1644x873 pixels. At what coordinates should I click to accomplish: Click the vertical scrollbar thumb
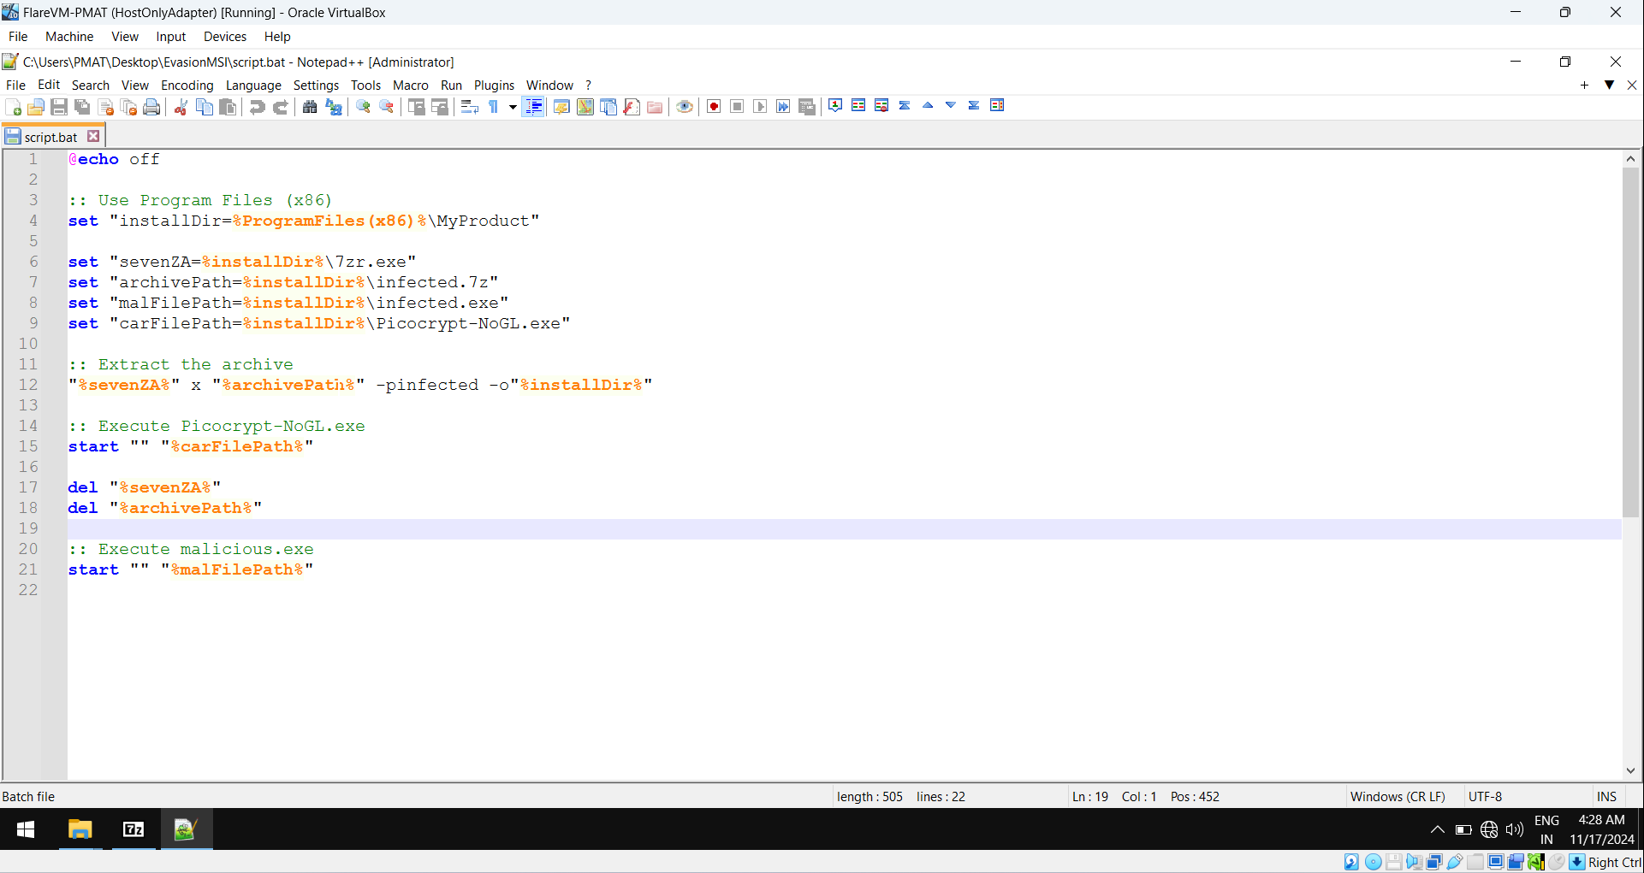(1630, 342)
